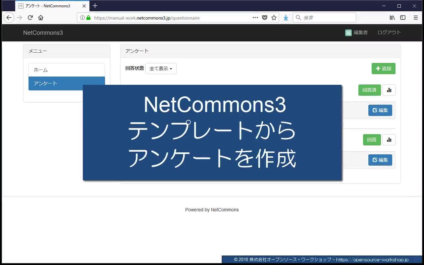The height and width of the screenshot is (265, 424).
Task: Close the アンケート - NetCommons3 tab
Action: coord(84,6)
